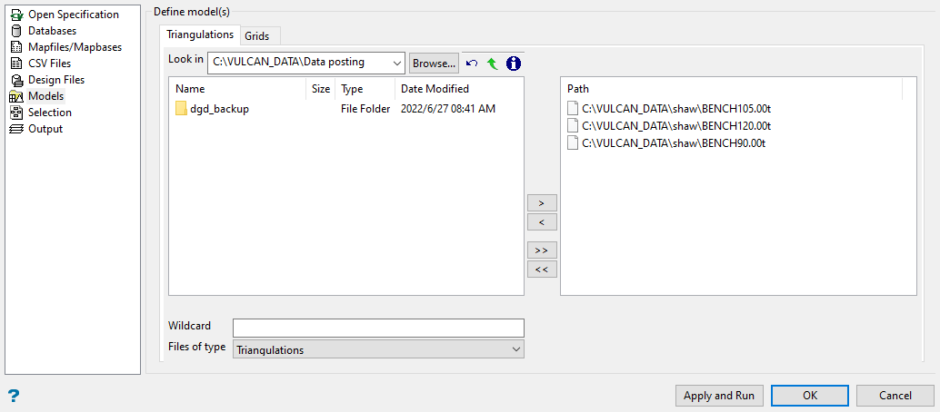Add selected file with > button
The width and height of the screenshot is (940, 412).
point(542,203)
